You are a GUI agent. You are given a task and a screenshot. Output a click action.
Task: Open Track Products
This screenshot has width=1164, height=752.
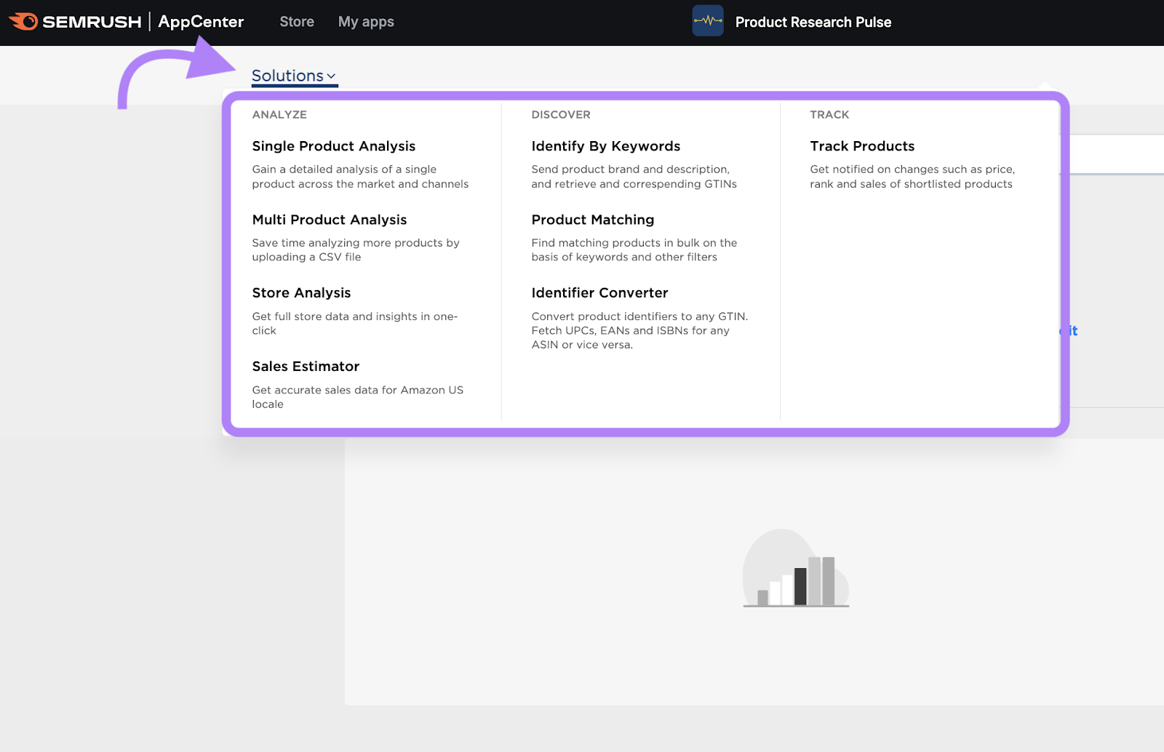(x=862, y=146)
